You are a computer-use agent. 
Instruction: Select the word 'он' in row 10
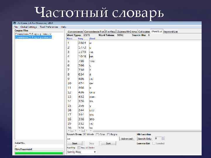[91, 83]
